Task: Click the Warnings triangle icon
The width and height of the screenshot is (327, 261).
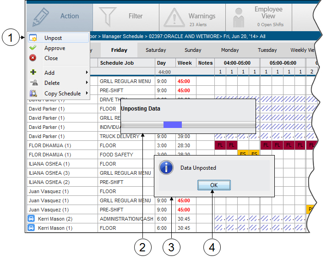Action: 174,18
